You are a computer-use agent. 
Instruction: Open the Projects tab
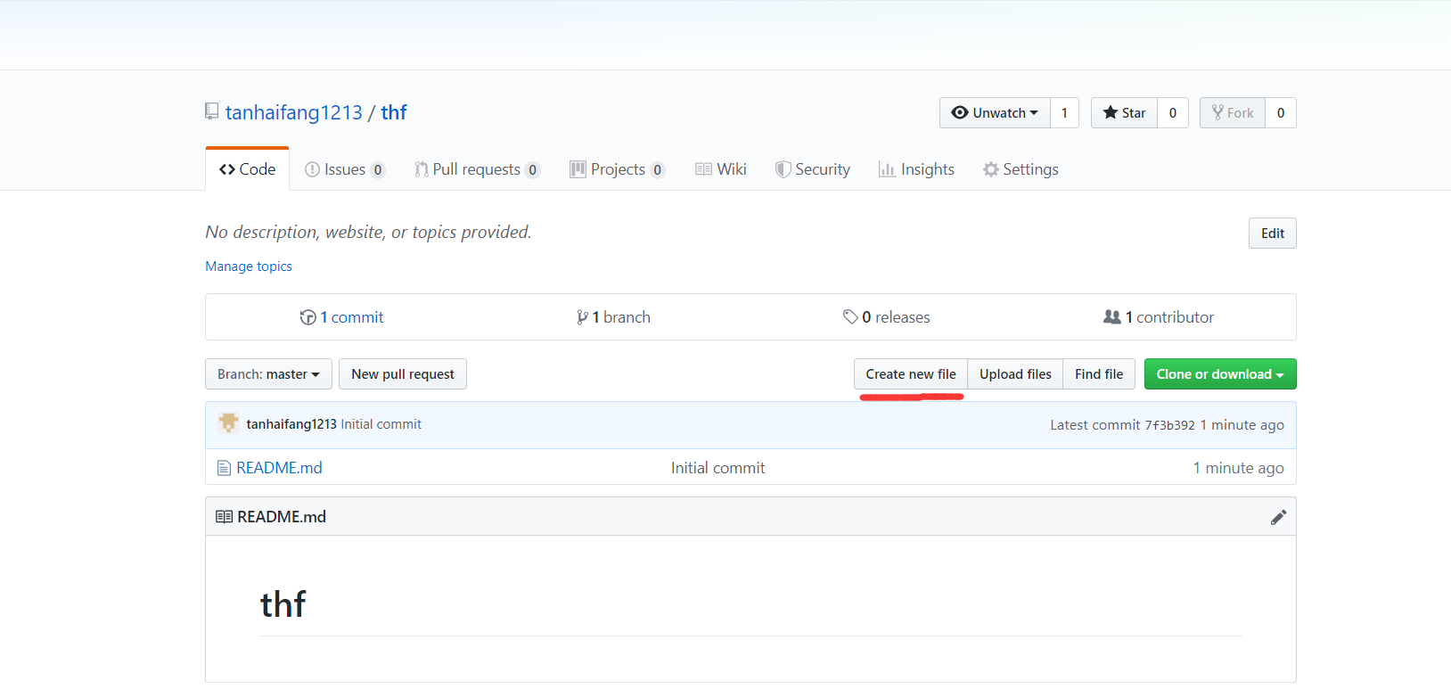[x=618, y=169]
